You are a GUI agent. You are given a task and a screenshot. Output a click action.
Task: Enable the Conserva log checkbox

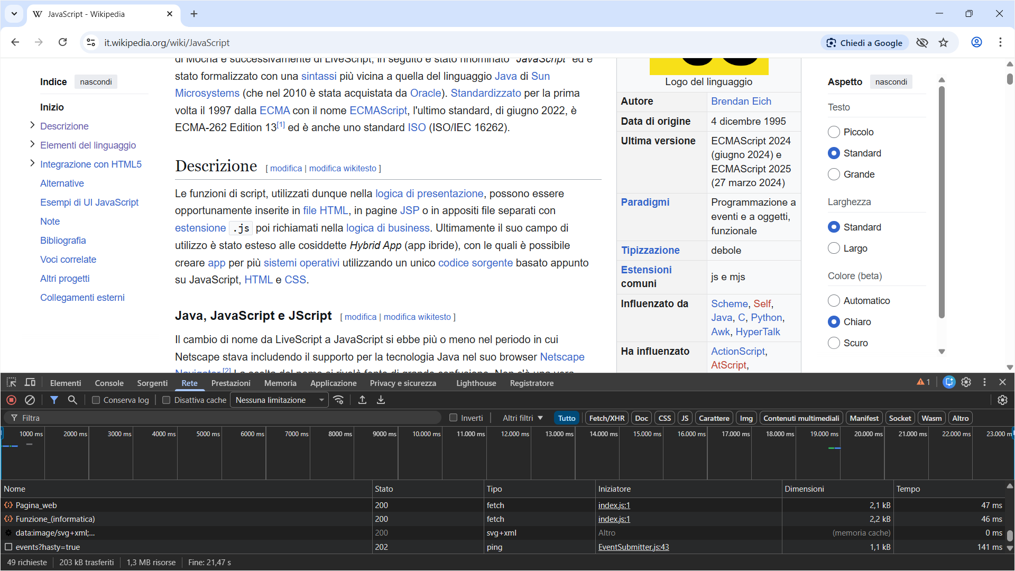(x=96, y=400)
